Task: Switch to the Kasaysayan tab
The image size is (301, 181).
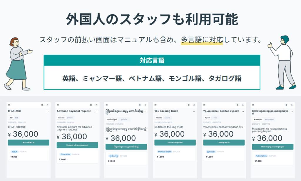Action: point(270,119)
